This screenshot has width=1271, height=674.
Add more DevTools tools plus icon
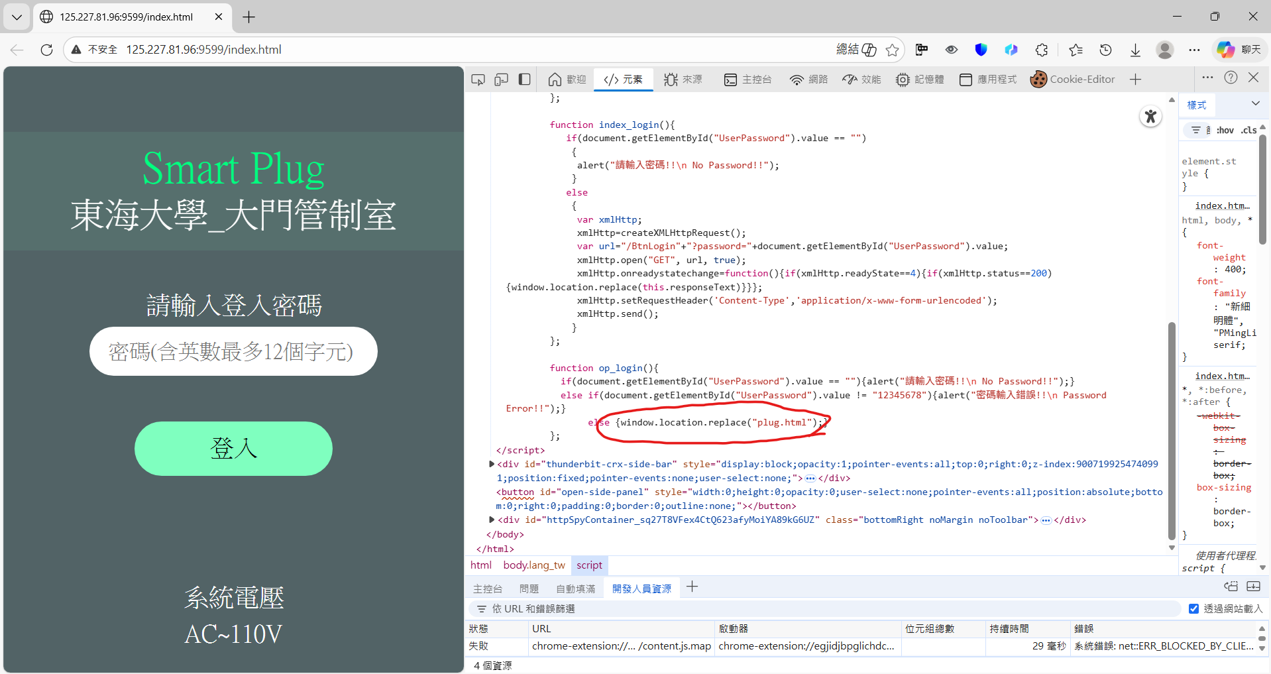tap(1135, 80)
